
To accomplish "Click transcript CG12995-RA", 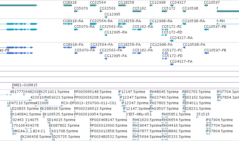I will tap(116, 32).
